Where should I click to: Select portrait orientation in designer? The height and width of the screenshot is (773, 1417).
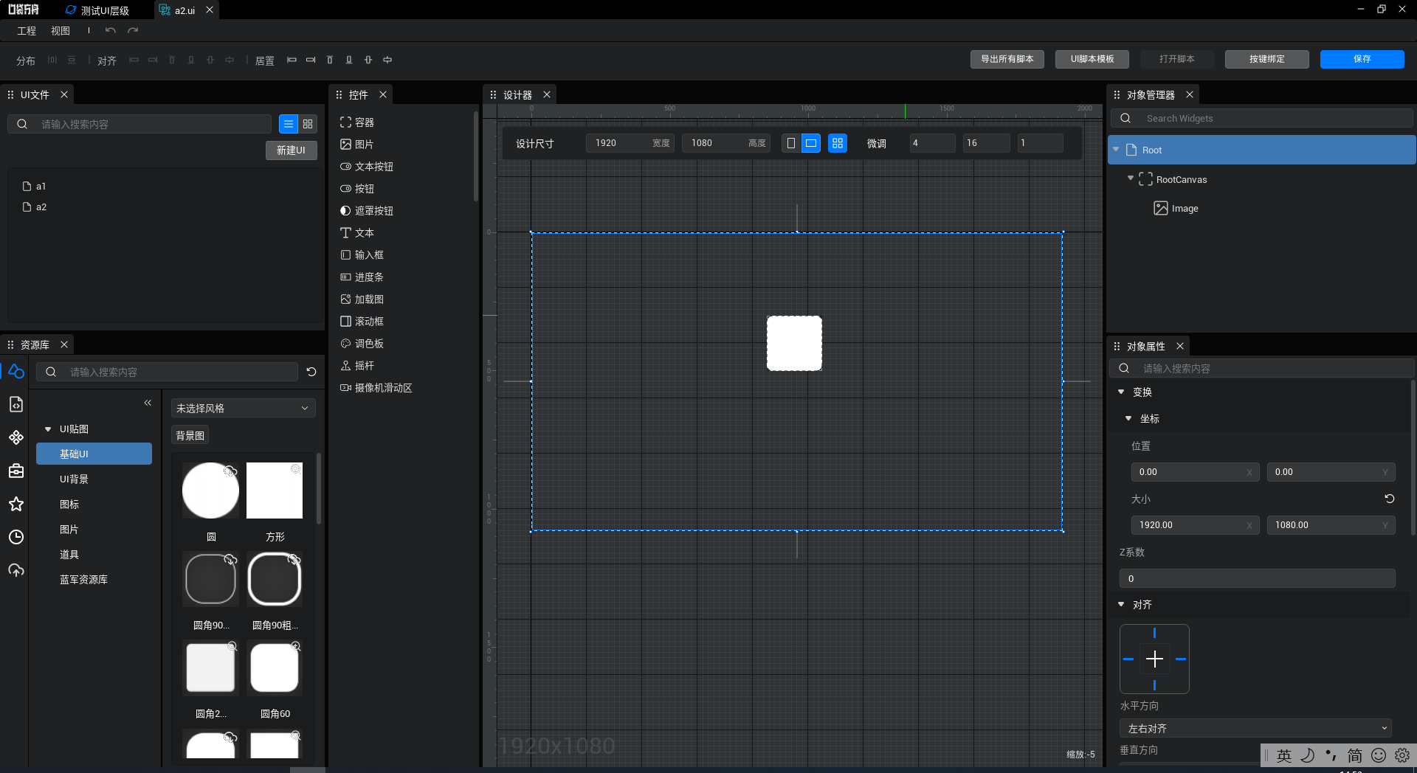click(x=790, y=143)
